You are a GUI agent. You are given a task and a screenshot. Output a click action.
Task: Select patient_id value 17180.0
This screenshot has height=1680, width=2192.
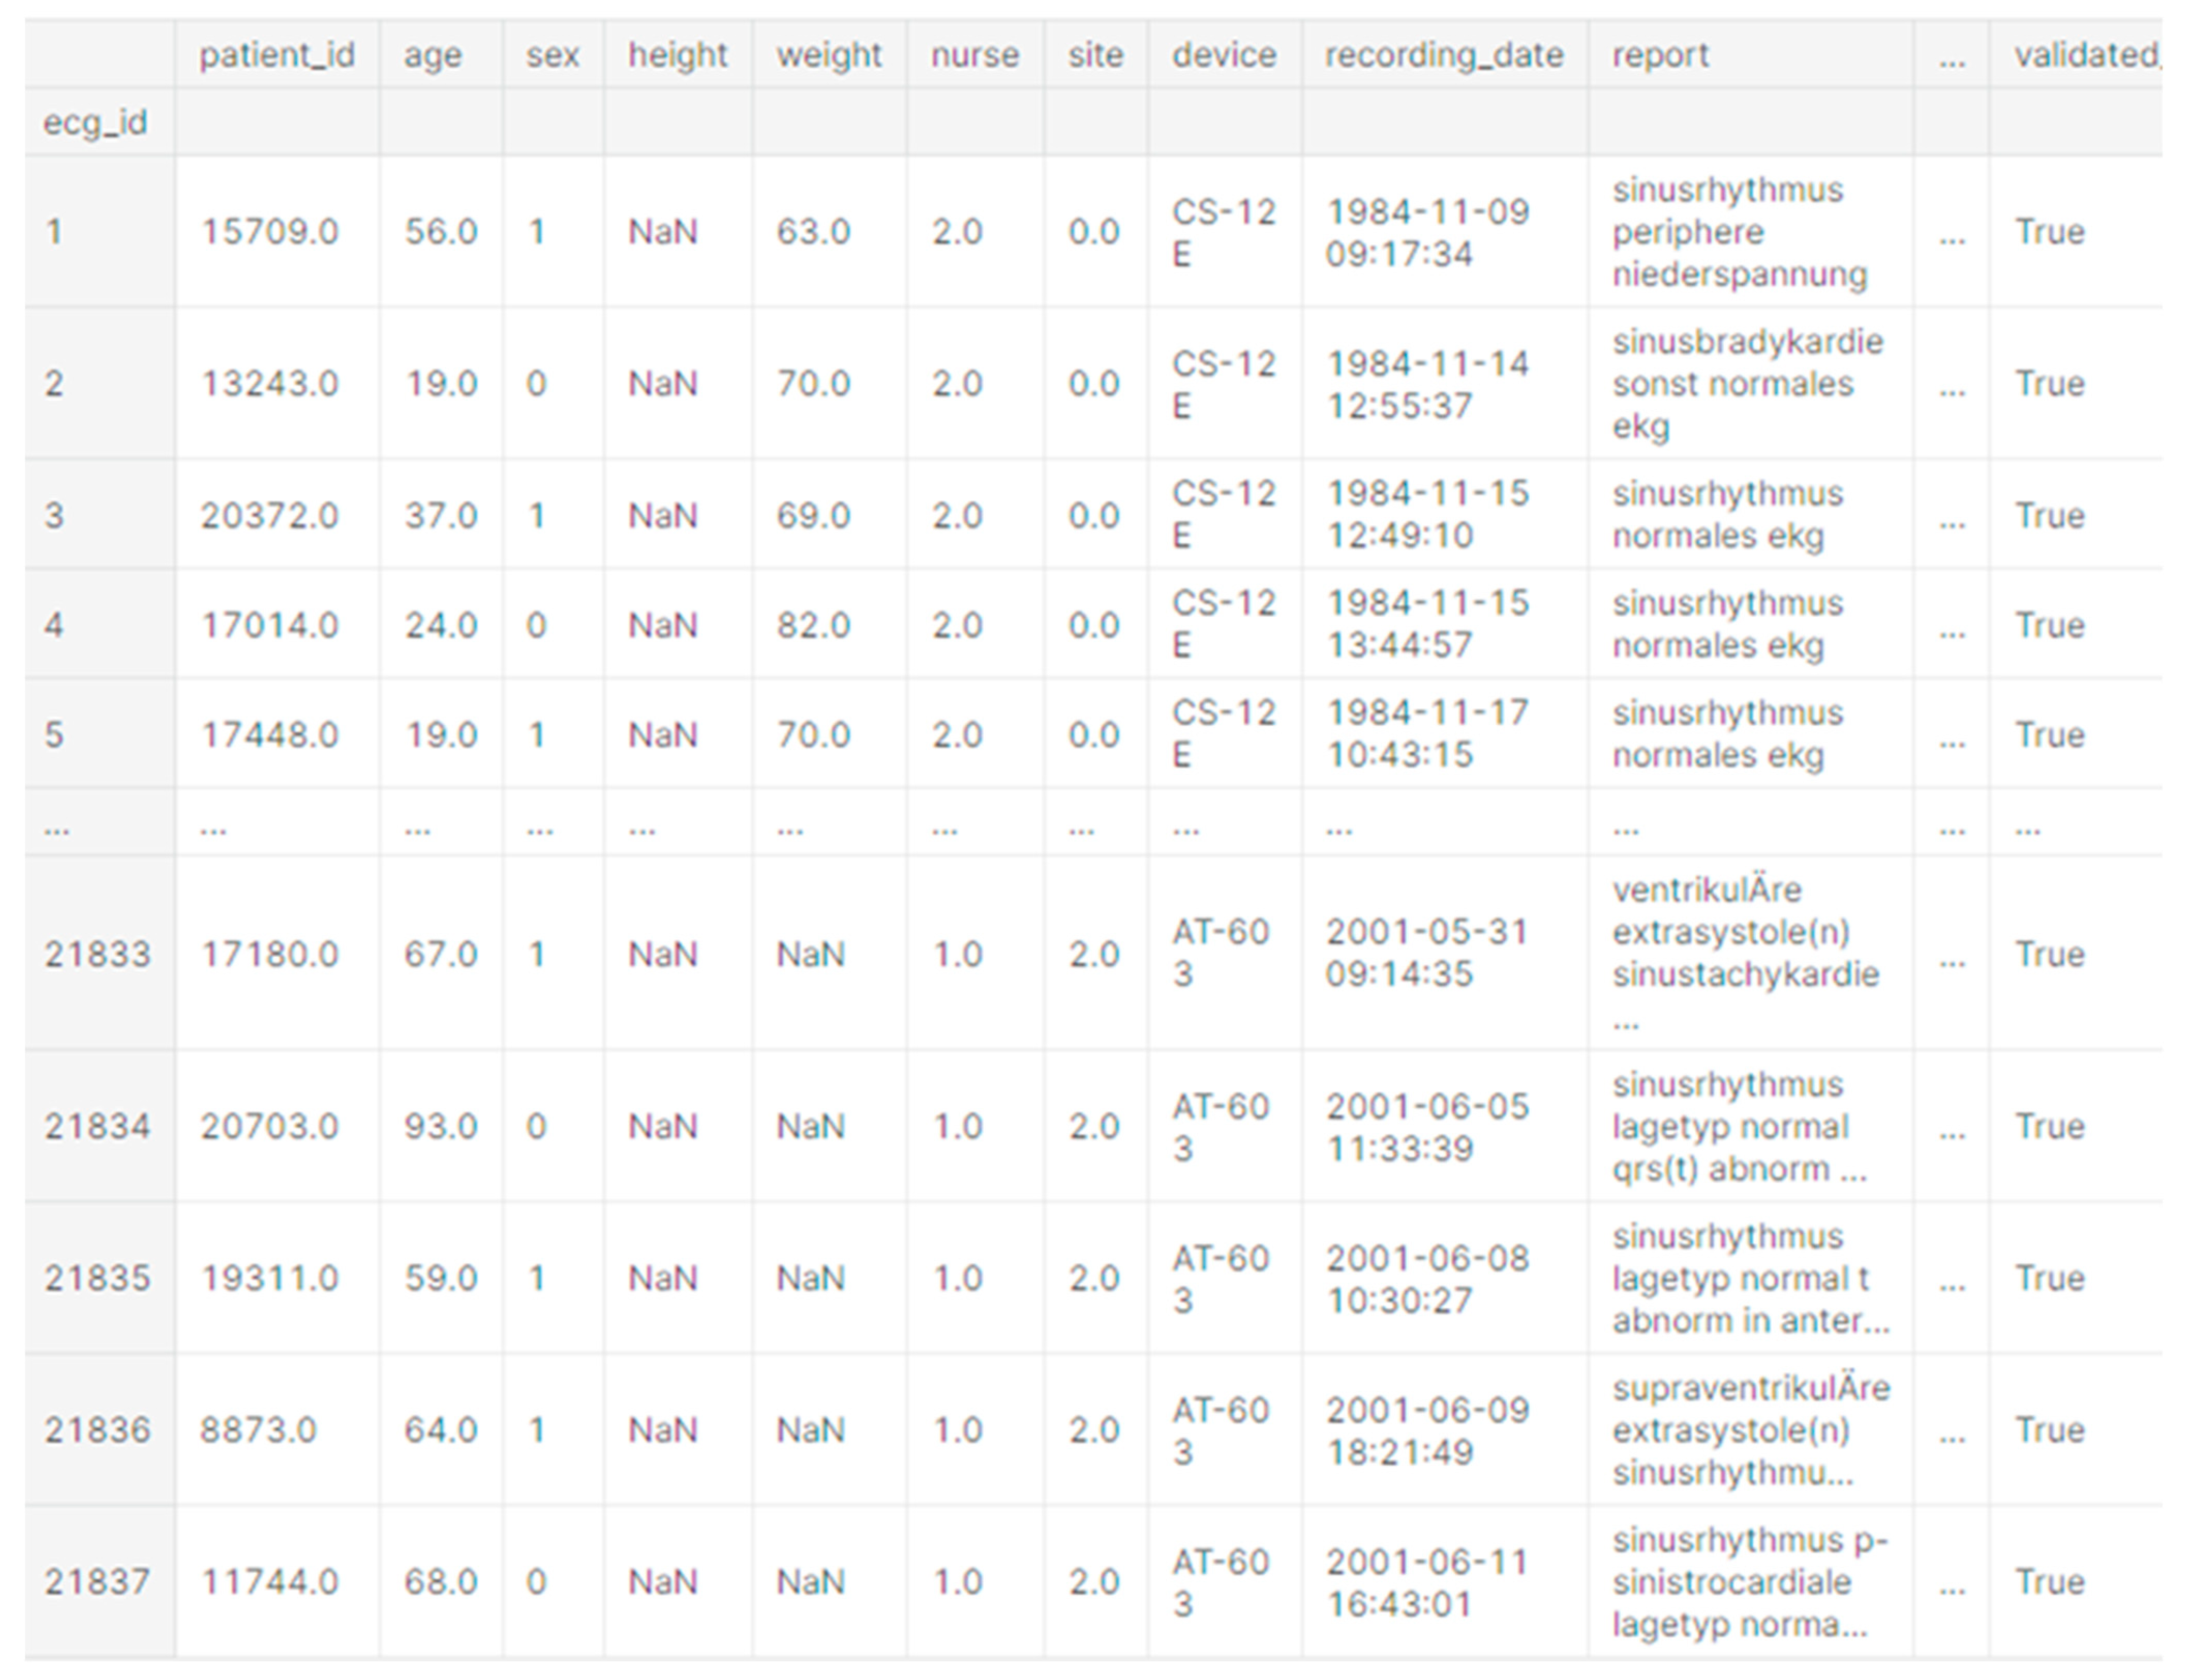click(x=270, y=954)
